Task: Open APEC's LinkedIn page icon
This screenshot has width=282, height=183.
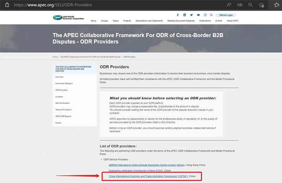Action: click(185, 15)
